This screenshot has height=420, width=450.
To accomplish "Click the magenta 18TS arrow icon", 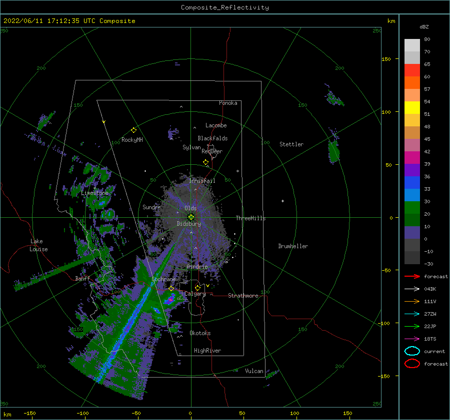I will click(x=412, y=339).
